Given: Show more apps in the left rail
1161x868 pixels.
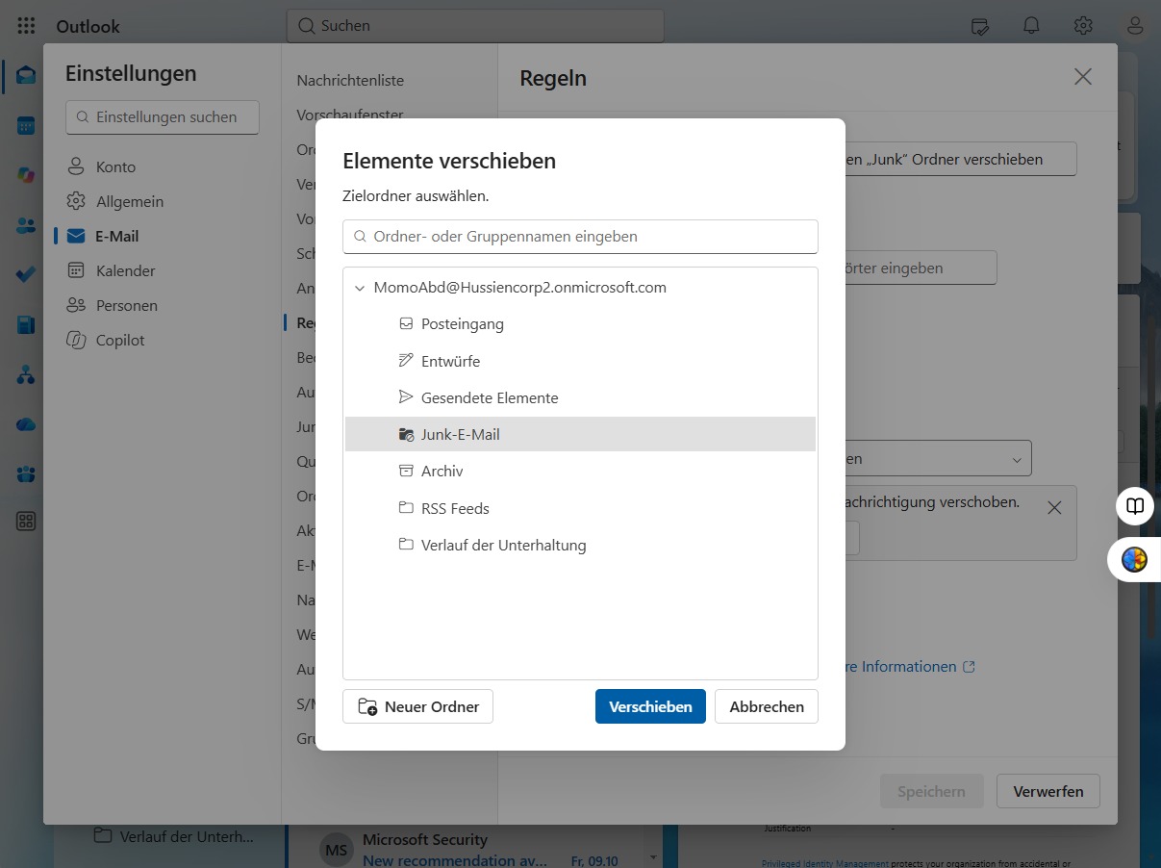Looking at the screenshot, I should pyautogui.click(x=26, y=522).
